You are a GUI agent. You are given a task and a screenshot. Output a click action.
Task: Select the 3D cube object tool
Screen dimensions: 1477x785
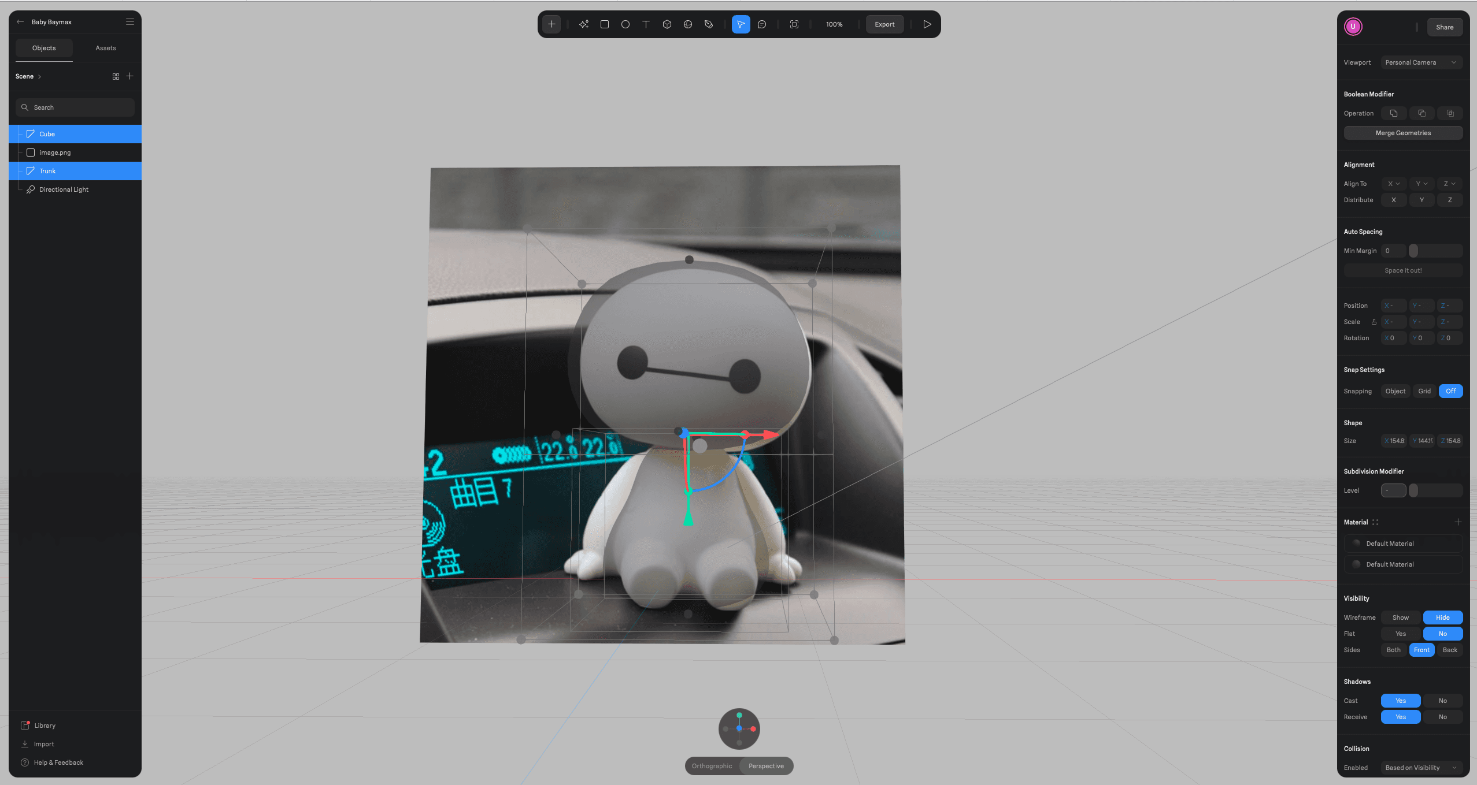667,24
